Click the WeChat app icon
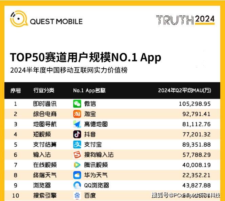Screen dimensions: 225x201 click(77, 104)
